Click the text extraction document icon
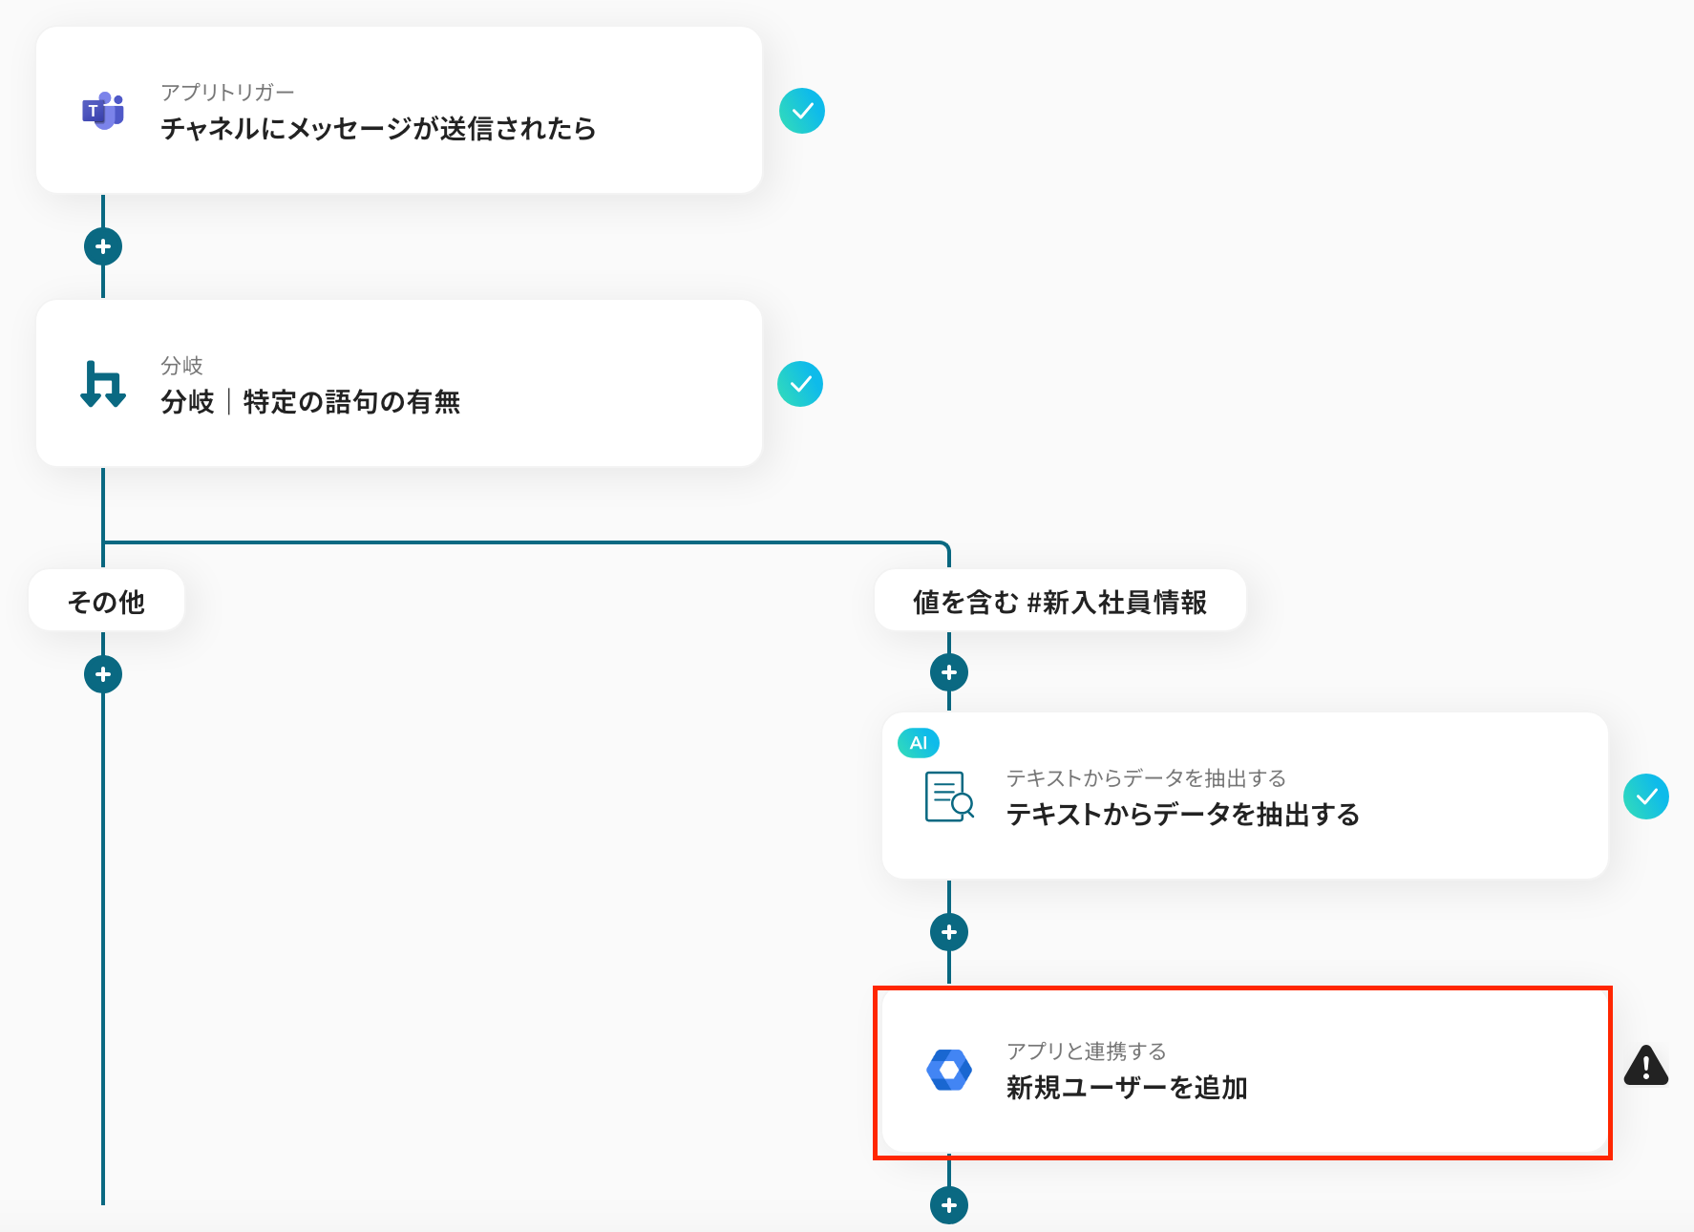The width and height of the screenshot is (1694, 1232). pos(948,797)
